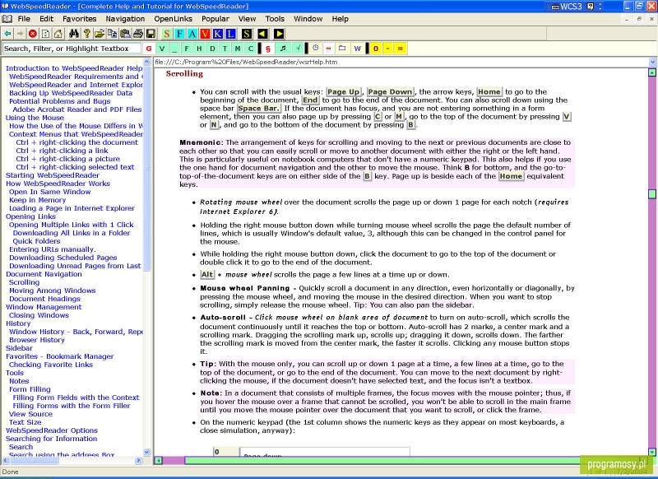Click the yellow question mark Help icon

click(x=86, y=34)
